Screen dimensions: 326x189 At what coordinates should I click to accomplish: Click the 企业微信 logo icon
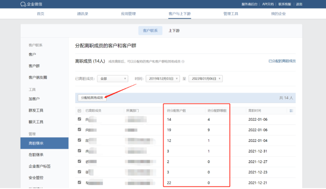(23, 4)
